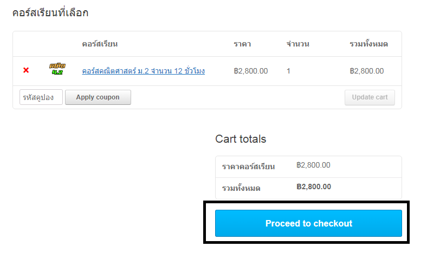Image resolution: width=427 pixels, height=273 pixels.
Task: Select the รวมทั้งหมด column header in table
Action: coord(368,43)
